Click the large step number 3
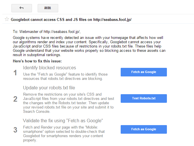Image resolution: width=194 pixels, height=146 pixels. 15,130
